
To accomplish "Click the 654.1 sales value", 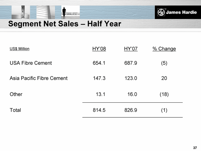I will click(99, 63).
